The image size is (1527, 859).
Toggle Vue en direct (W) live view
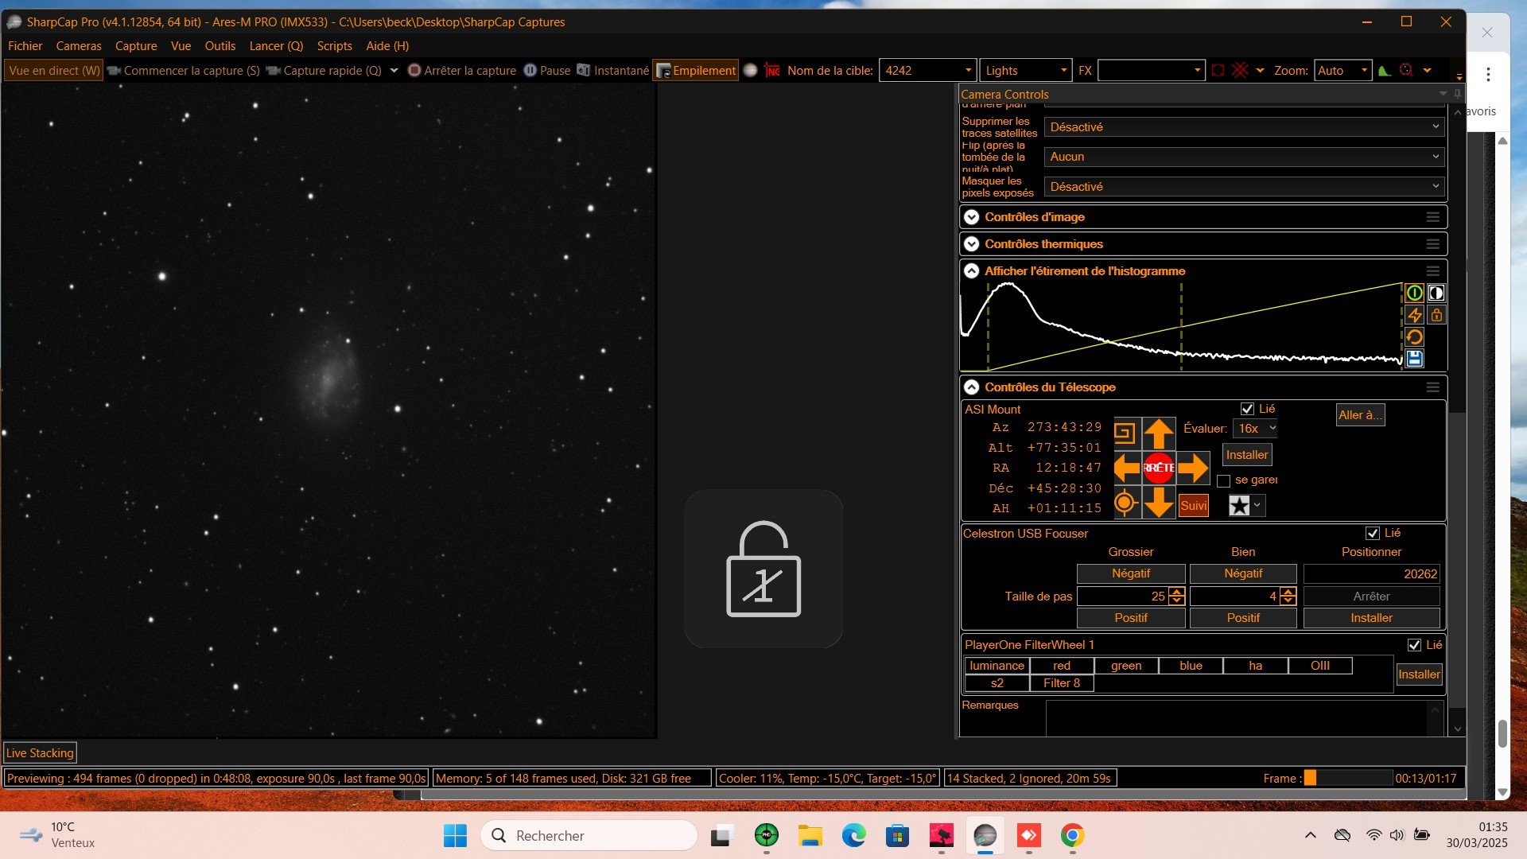(54, 71)
